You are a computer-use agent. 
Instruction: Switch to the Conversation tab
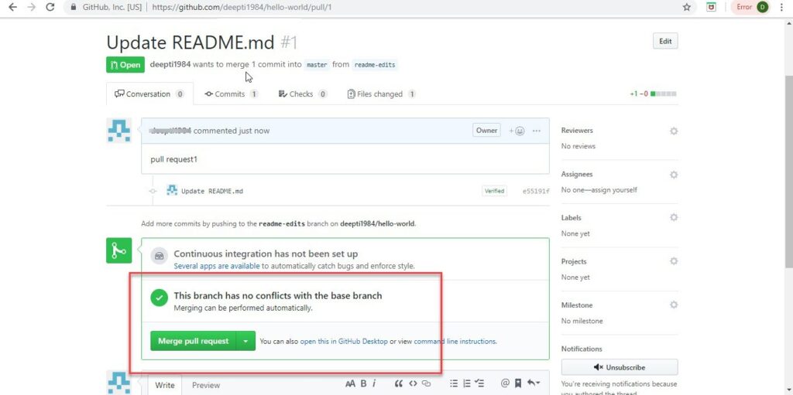(x=149, y=94)
